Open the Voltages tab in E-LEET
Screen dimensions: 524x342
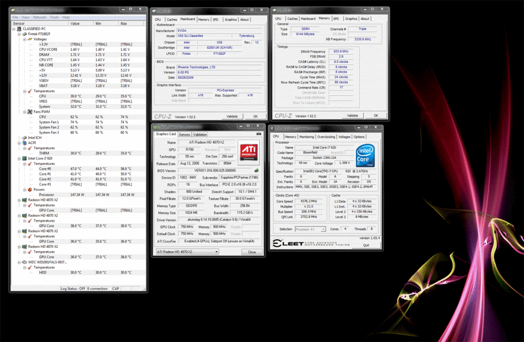(x=344, y=137)
